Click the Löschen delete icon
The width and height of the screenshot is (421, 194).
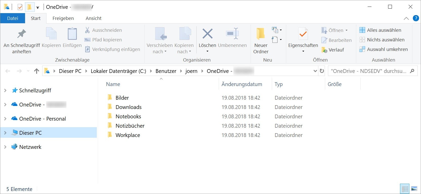(x=207, y=34)
